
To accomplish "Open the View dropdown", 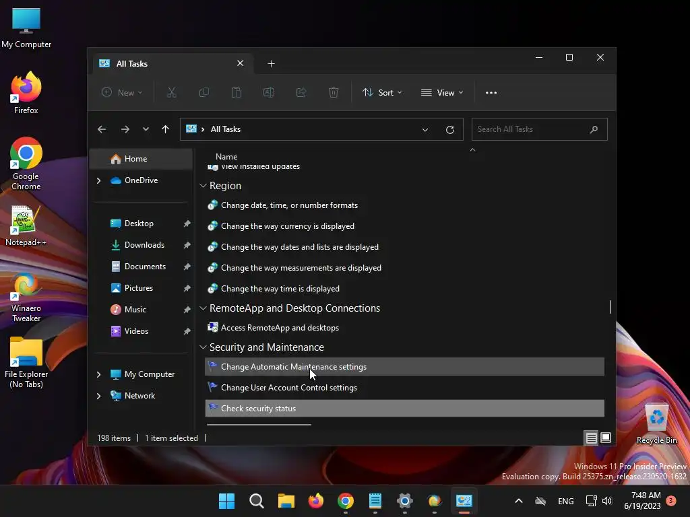I will click(442, 93).
